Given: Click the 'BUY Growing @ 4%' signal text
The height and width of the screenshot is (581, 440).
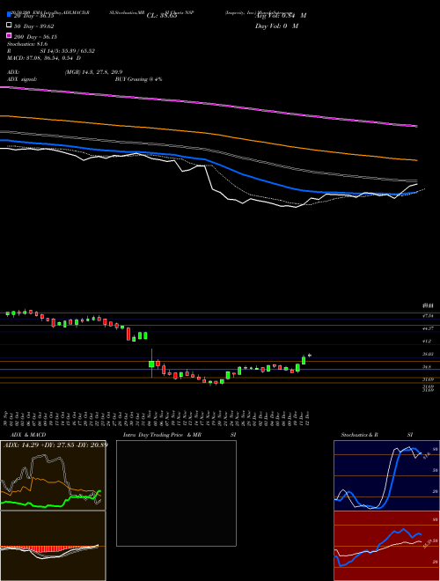Looking at the screenshot, I should 138,79.
